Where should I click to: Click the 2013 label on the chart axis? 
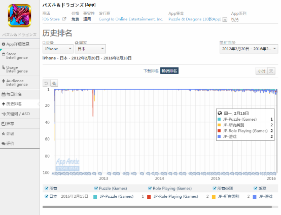click(x=103, y=178)
